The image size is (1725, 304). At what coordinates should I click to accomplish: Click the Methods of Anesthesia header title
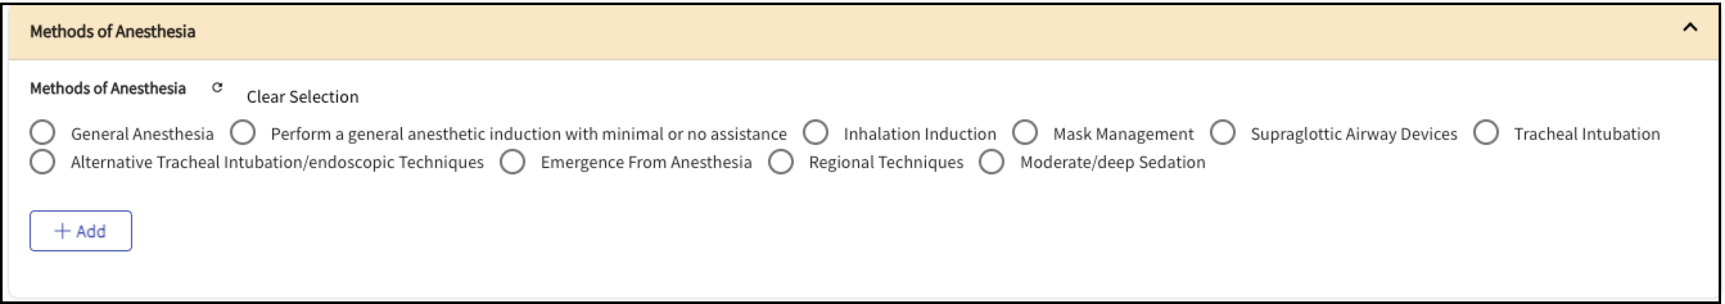112,31
